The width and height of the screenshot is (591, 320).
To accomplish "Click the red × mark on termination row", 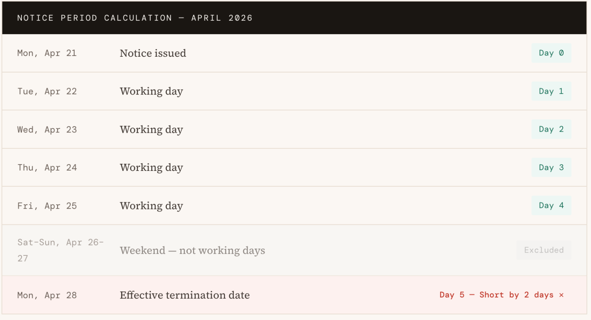I will coord(561,295).
